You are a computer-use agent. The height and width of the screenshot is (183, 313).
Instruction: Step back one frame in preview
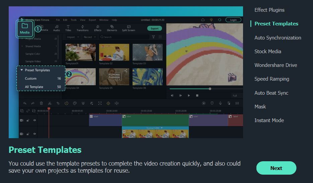(x=172, y=96)
